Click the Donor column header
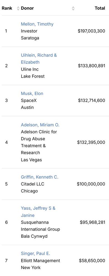The width and height of the screenshot is (109, 276). pos(27,8)
